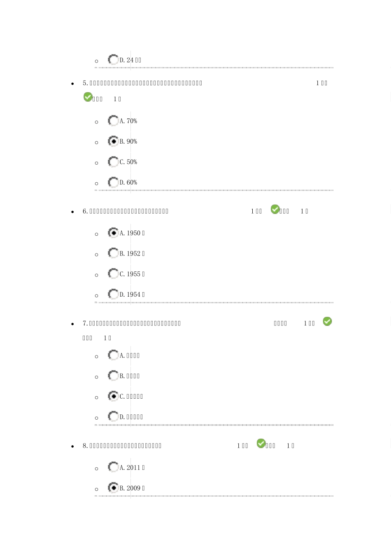Select radio button B. 1952
The width and height of the screenshot is (391, 553).
[113, 253]
